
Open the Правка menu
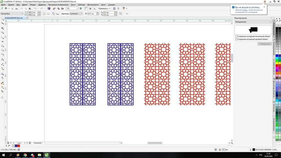point(11,5)
